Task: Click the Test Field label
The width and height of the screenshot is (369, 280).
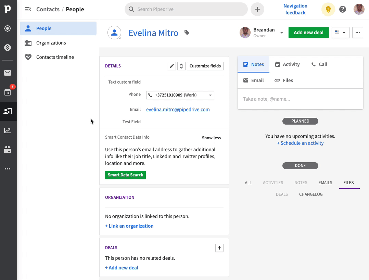Action: pos(131,122)
